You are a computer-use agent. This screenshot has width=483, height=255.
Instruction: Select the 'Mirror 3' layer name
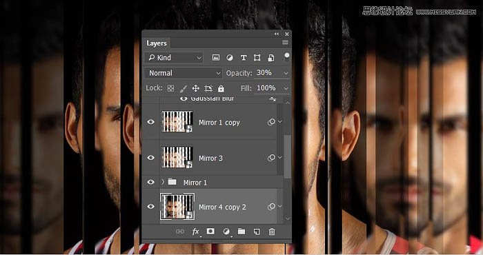210,158
